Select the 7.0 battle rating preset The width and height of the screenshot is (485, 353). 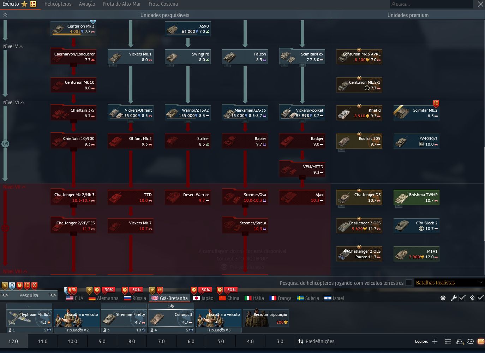coord(161,341)
